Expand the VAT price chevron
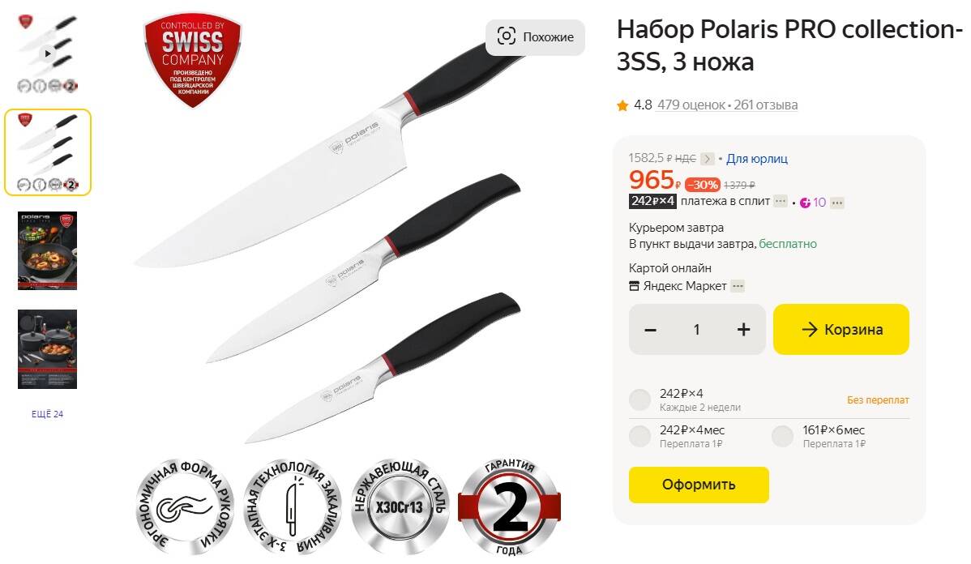 coord(708,159)
